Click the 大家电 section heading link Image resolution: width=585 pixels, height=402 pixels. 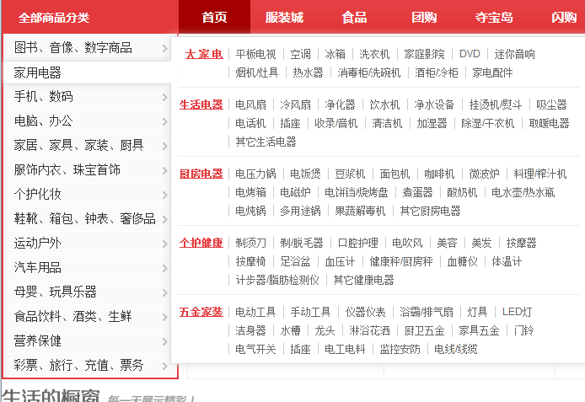click(203, 54)
